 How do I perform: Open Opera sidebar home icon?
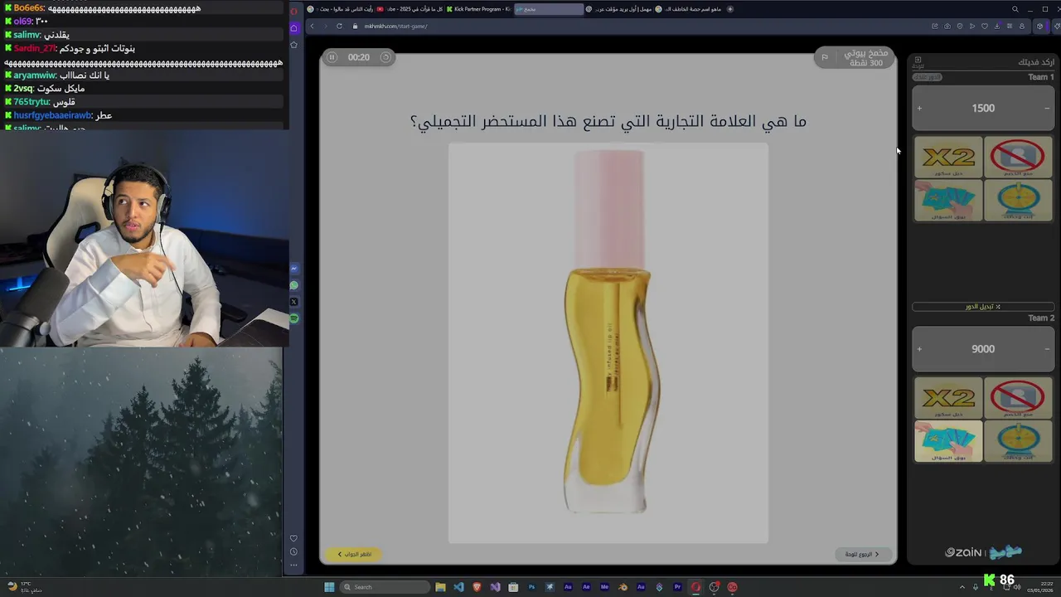[293, 28]
